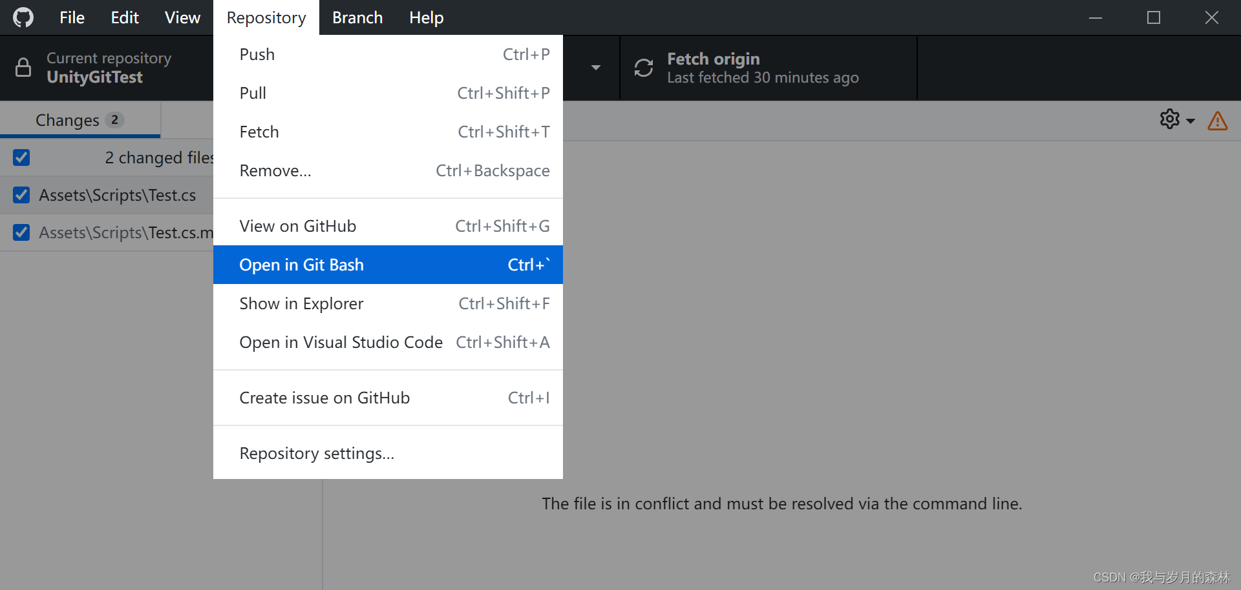Select Open in Git Bash menu entry
This screenshot has height=590, width=1241.
click(388, 265)
